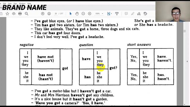The width and height of the screenshot is (190, 107).
Task: Click the 'short answers' table heading
Action: point(139,45)
